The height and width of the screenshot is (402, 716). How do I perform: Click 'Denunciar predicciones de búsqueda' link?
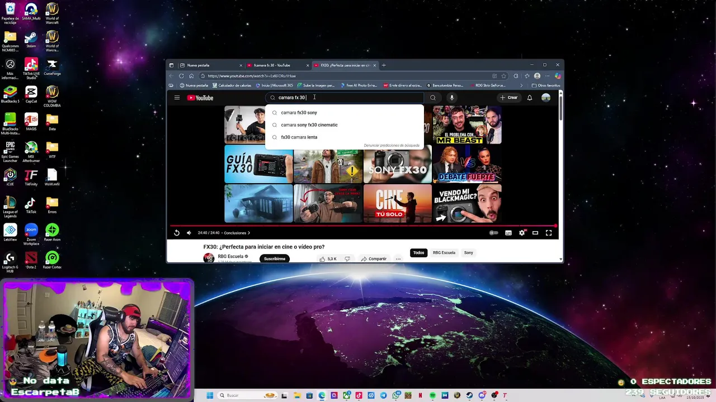392,146
